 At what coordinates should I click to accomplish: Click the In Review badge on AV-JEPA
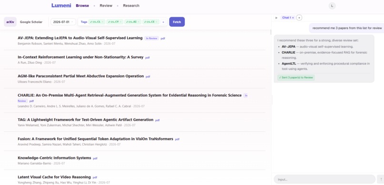[x=152, y=39]
